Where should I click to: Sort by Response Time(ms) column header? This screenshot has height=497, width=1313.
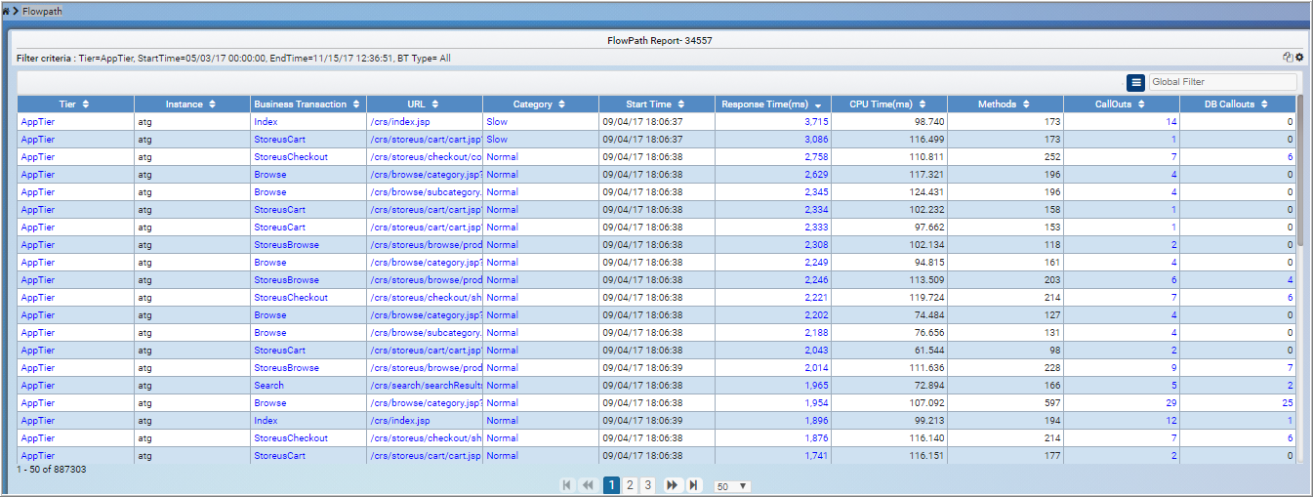pos(772,104)
